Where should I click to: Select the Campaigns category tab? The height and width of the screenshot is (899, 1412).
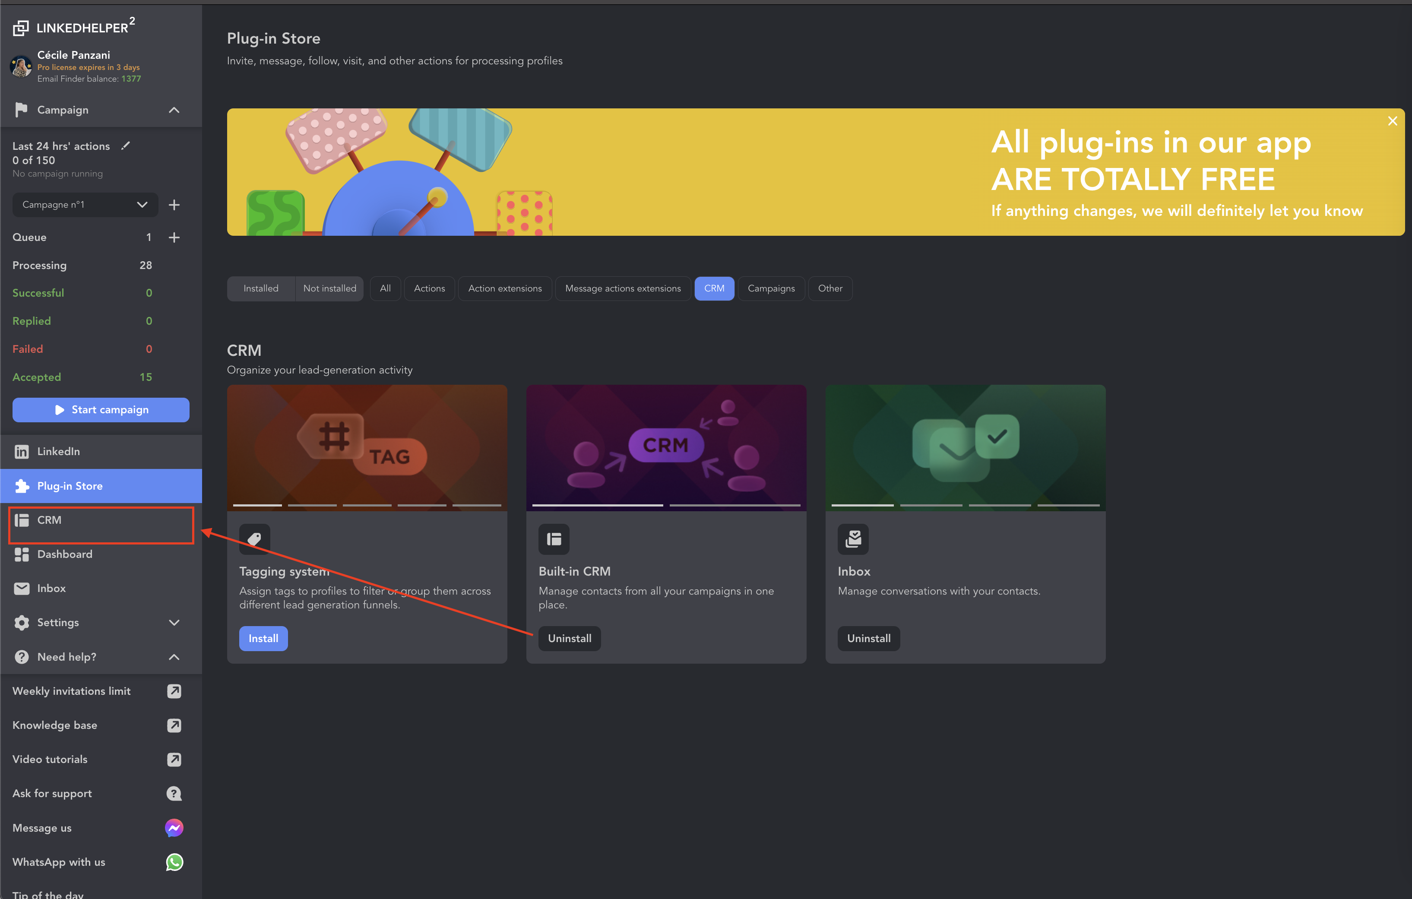(771, 288)
